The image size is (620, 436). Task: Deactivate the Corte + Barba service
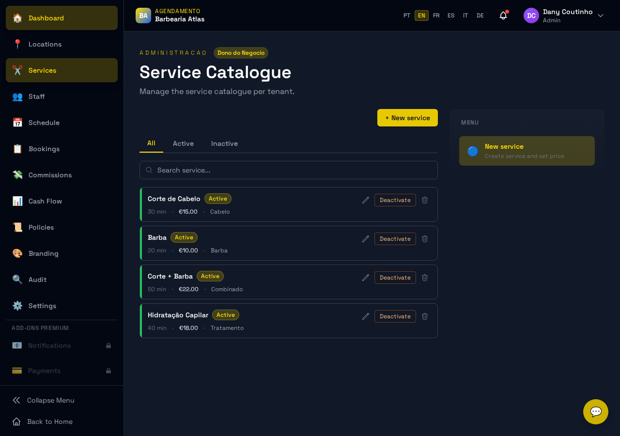coord(395,277)
